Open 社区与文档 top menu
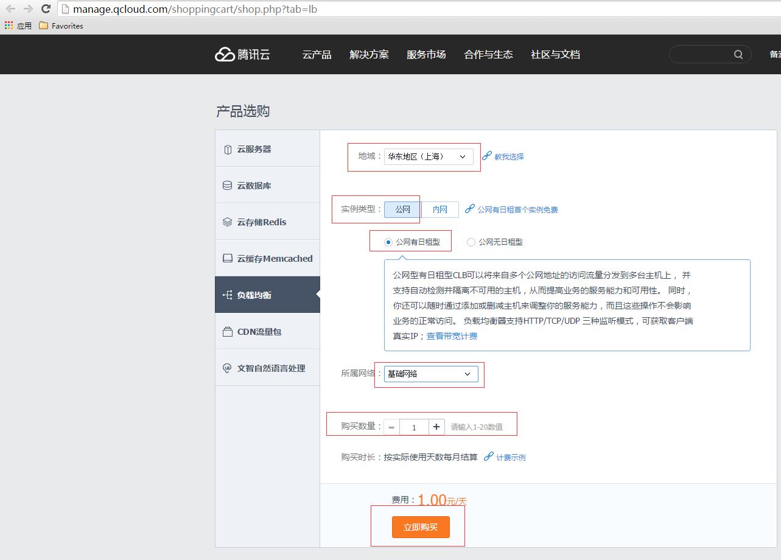 point(555,54)
